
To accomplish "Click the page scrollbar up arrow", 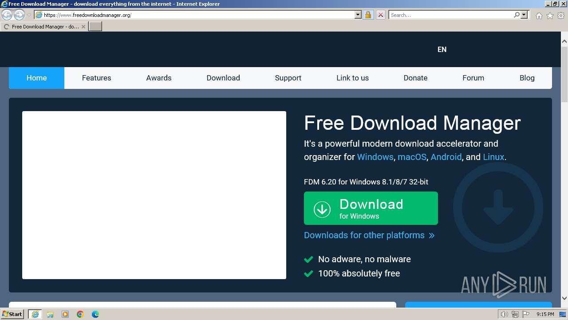I will [x=564, y=41].
